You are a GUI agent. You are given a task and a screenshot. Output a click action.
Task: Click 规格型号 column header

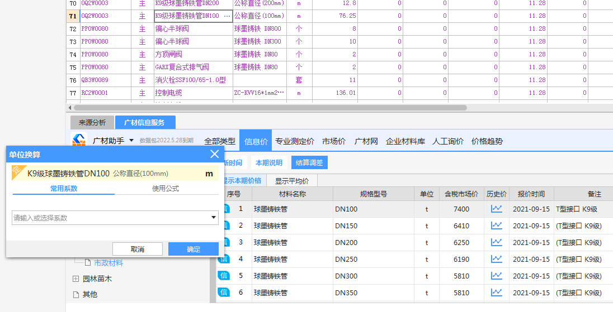click(x=374, y=194)
